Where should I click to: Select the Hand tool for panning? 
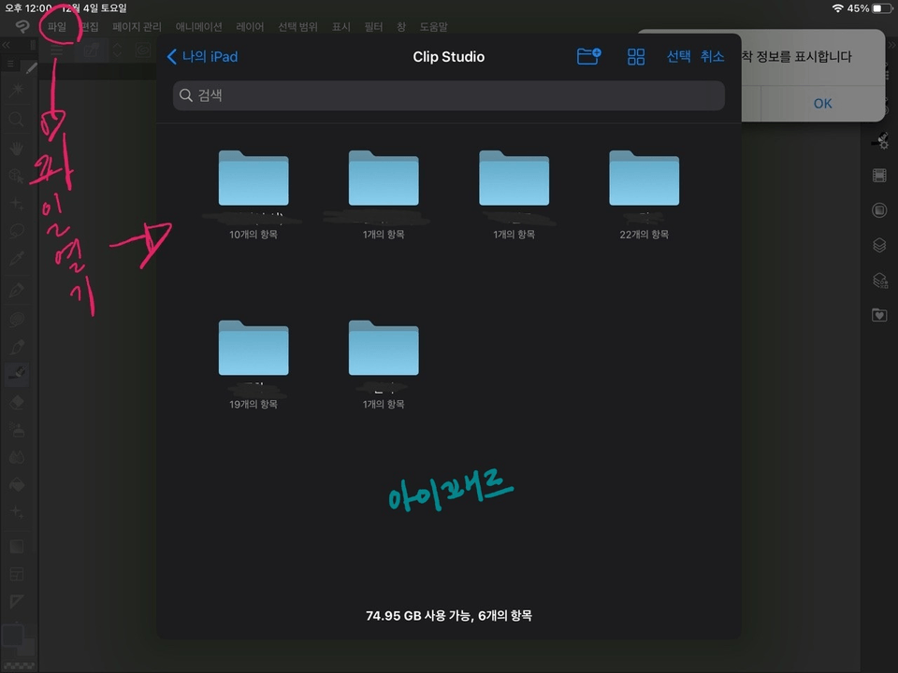pos(16,149)
